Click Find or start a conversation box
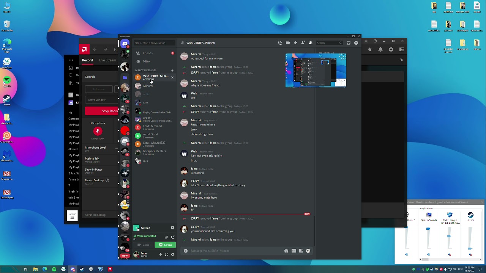Image resolution: width=486 pixels, height=273 pixels. click(154, 43)
